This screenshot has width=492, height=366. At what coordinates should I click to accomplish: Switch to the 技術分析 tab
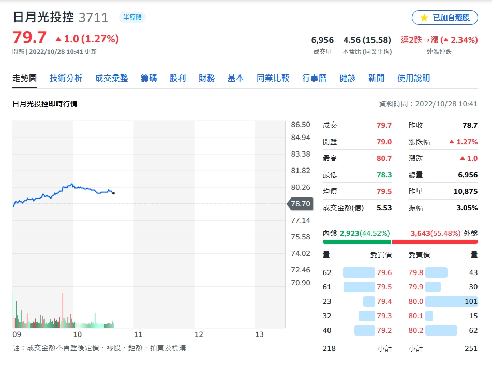coord(66,78)
